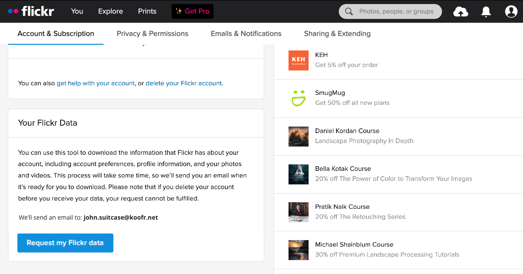Click Michael Shainblum Course title
Screen dimensions: 523x274
[x=354, y=244]
